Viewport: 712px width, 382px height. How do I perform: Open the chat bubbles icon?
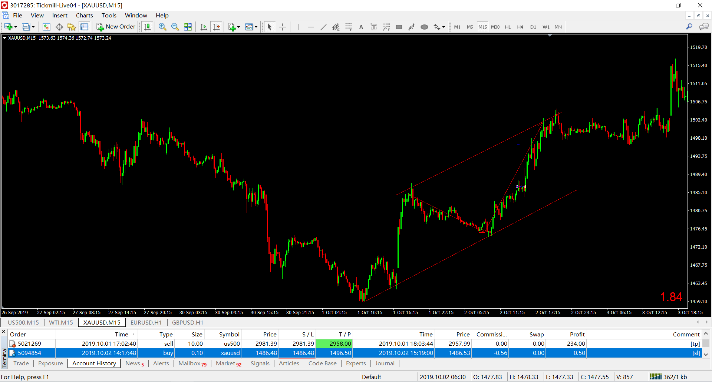coord(703,27)
